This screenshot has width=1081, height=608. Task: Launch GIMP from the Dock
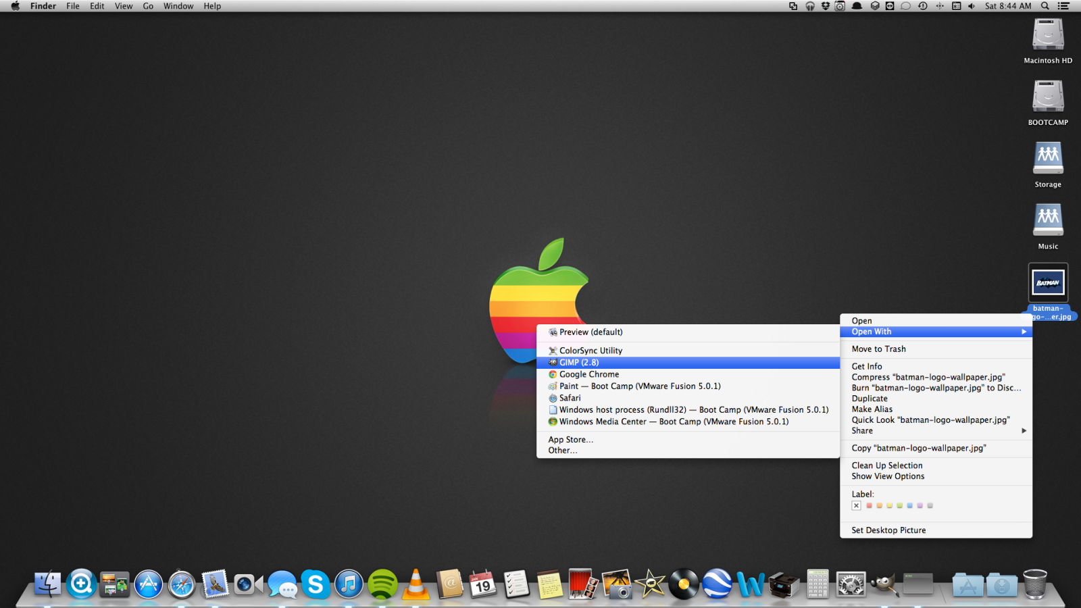(x=884, y=584)
